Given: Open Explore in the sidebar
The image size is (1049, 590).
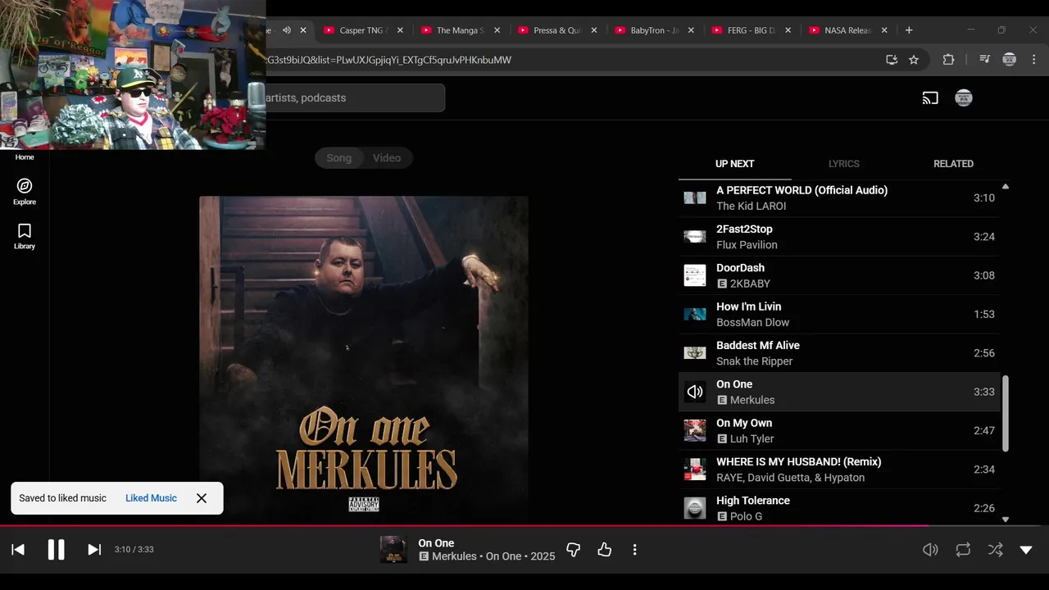Looking at the screenshot, I should pos(25,192).
